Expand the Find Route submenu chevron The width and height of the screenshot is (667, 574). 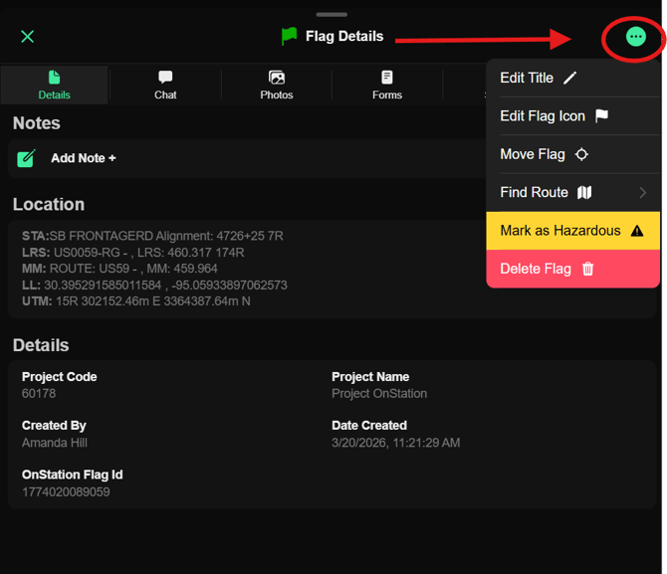click(642, 192)
